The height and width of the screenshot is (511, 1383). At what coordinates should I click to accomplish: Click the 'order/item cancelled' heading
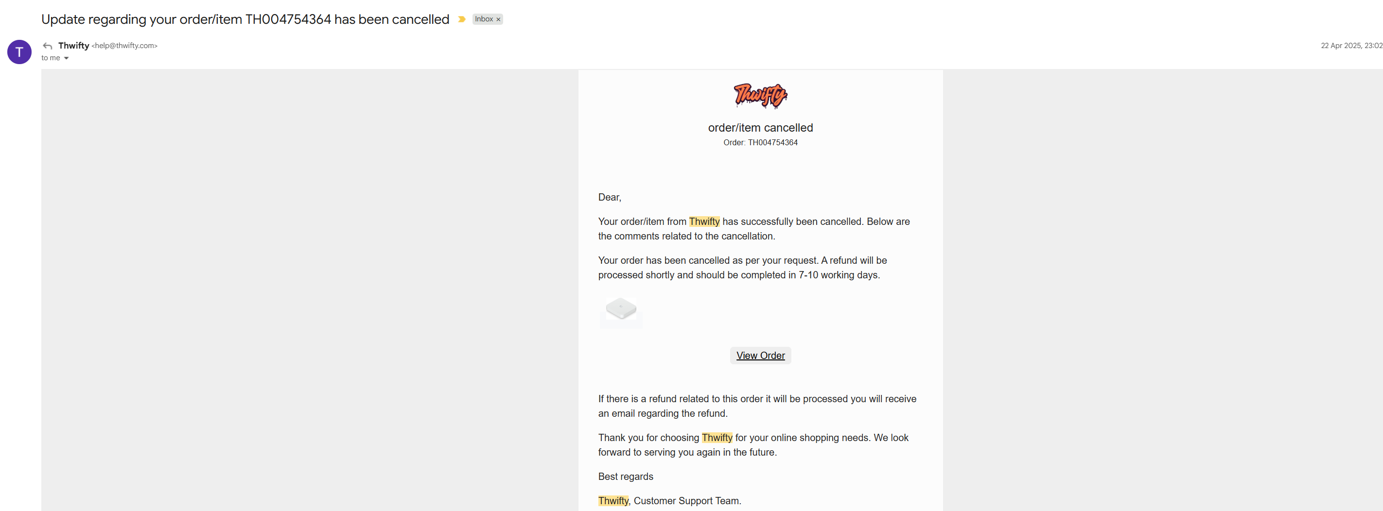[x=760, y=128]
